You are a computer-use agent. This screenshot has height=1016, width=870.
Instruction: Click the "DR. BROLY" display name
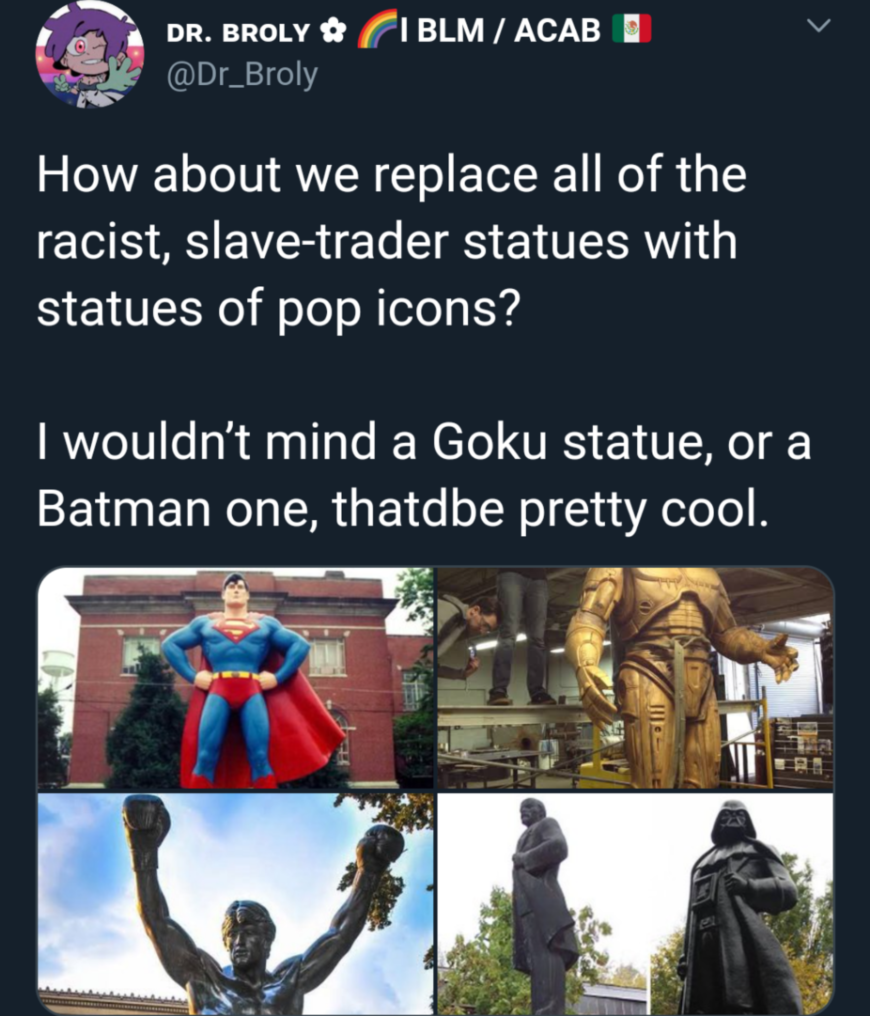click(x=238, y=33)
